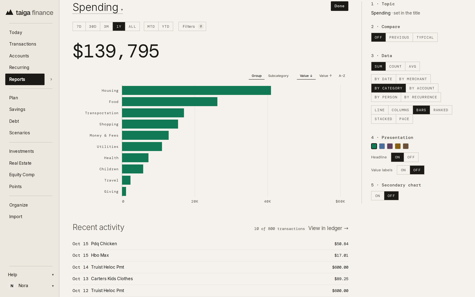Viewport: 475px width, 297px height.
Task: Select the 30D time range
Action: coord(93,26)
